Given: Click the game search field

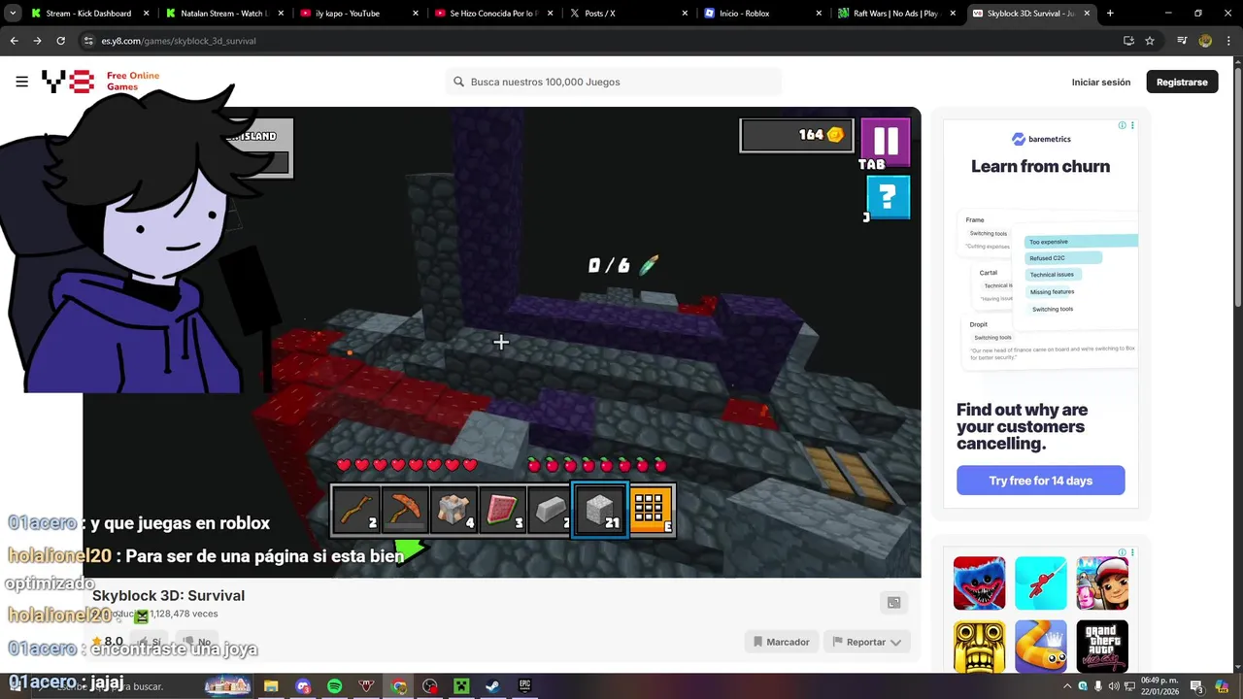Looking at the screenshot, I should [x=614, y=82].
